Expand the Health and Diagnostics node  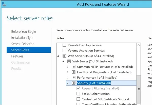(x=67, y=72)
